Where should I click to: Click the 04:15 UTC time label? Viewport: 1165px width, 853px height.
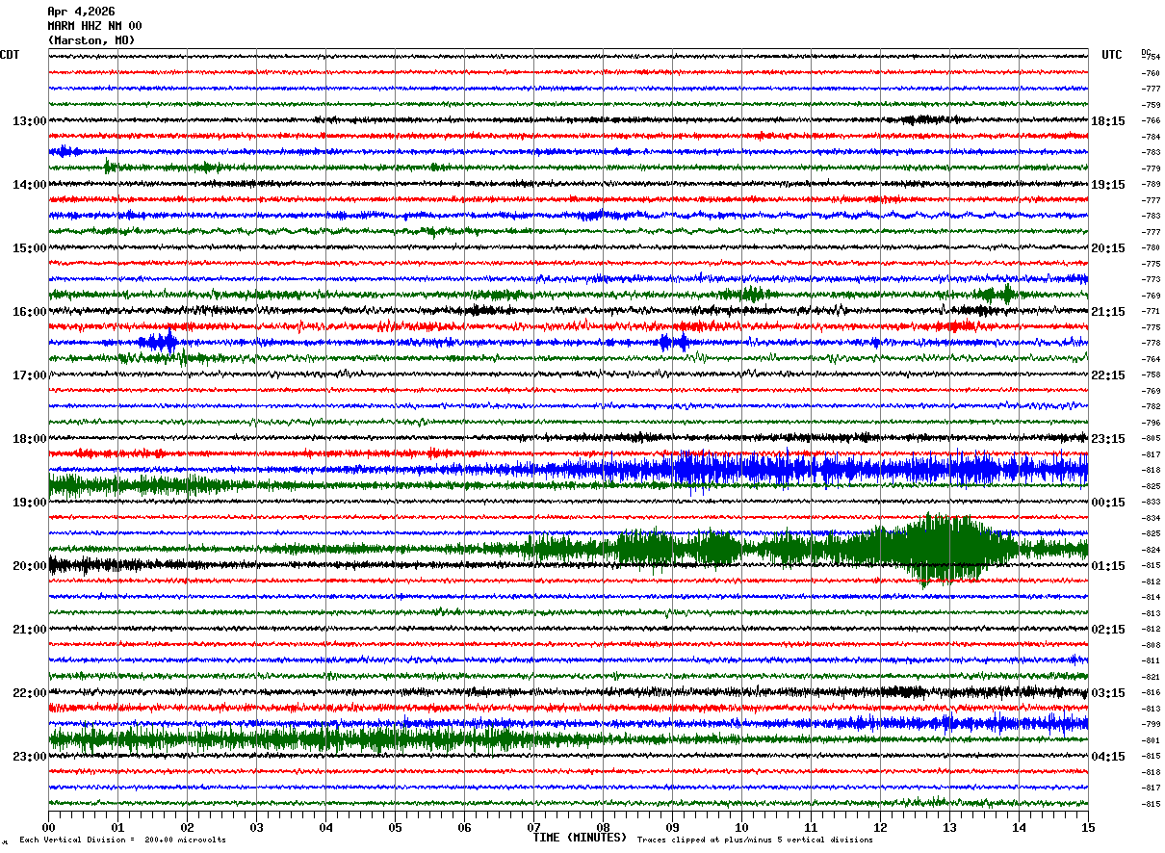coord(1108,757)
